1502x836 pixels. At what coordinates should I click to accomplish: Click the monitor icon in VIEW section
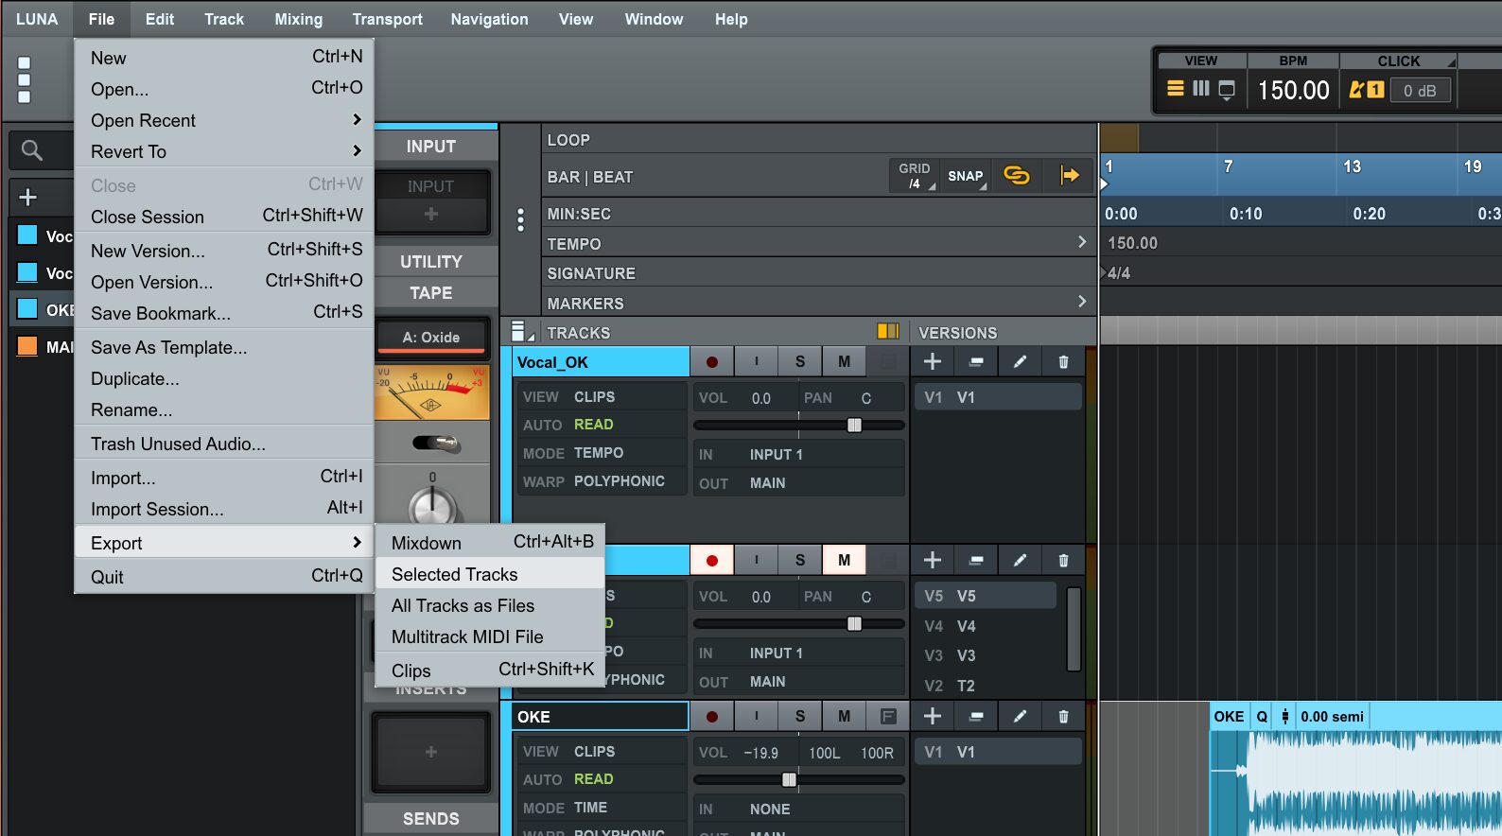pyautogui.click(x=1227, y=90)
